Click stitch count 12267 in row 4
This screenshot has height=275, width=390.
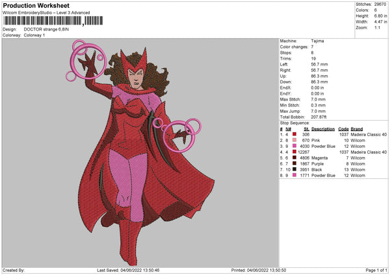pos(304,152)
